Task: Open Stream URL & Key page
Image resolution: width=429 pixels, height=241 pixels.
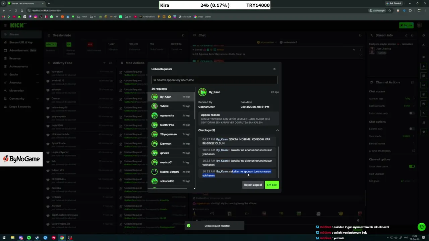Action: coord(21,43)
